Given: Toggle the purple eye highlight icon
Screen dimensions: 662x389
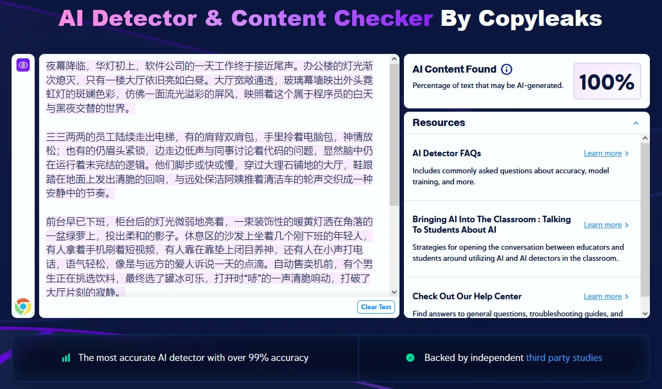Looking at the screenshot, I should point(23,65).
